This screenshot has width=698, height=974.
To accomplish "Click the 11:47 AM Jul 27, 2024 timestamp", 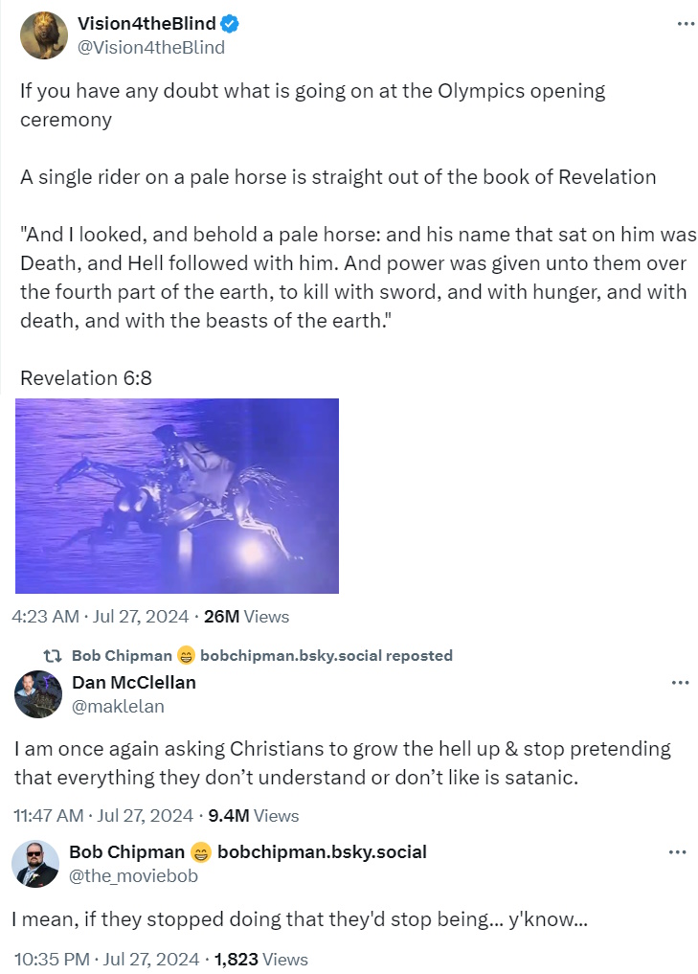I will tap(103, 816).
